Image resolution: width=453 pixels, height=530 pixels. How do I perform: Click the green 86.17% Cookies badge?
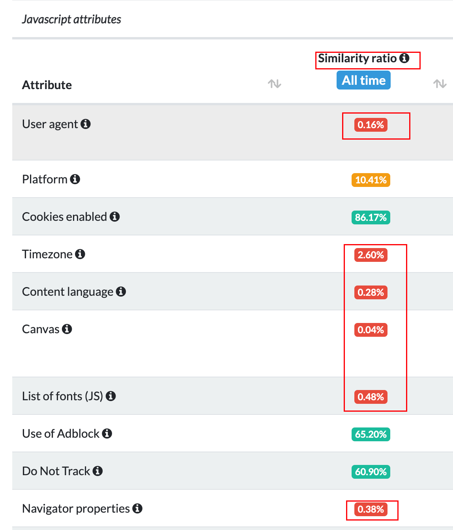point(371,218)
